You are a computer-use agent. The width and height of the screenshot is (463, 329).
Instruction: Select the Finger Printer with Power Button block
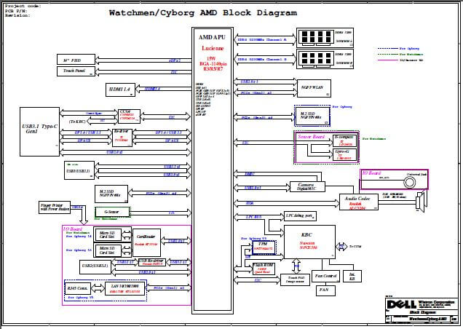click(x=59, y=207)
